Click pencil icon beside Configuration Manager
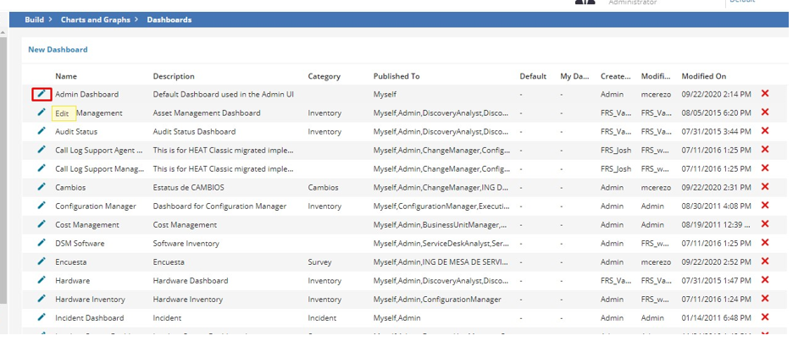The height and width of the screenshot is (341, 793). (x=42, y=206)
